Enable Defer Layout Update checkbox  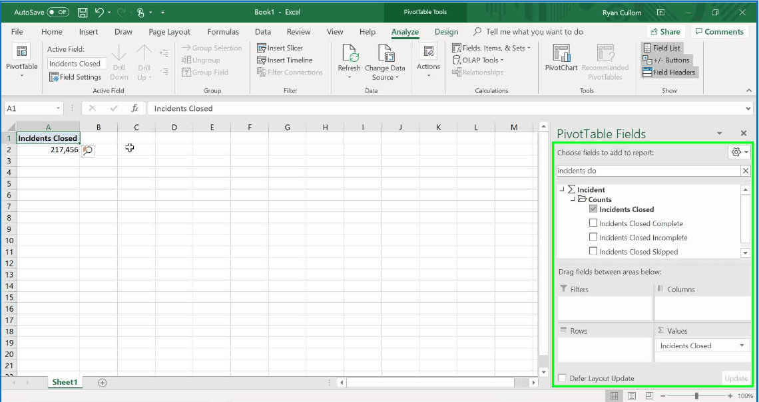(562, 378)
